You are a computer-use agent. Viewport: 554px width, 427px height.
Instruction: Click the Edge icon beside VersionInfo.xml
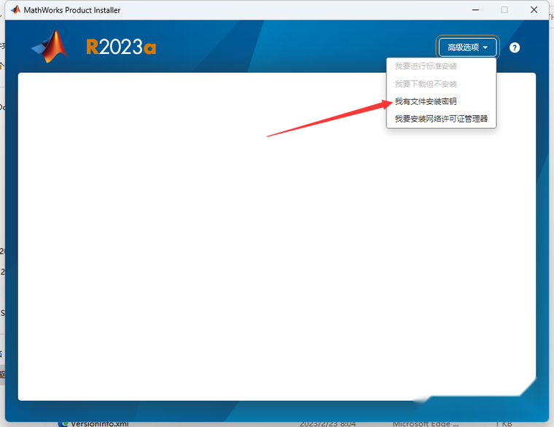pos(63,423)
